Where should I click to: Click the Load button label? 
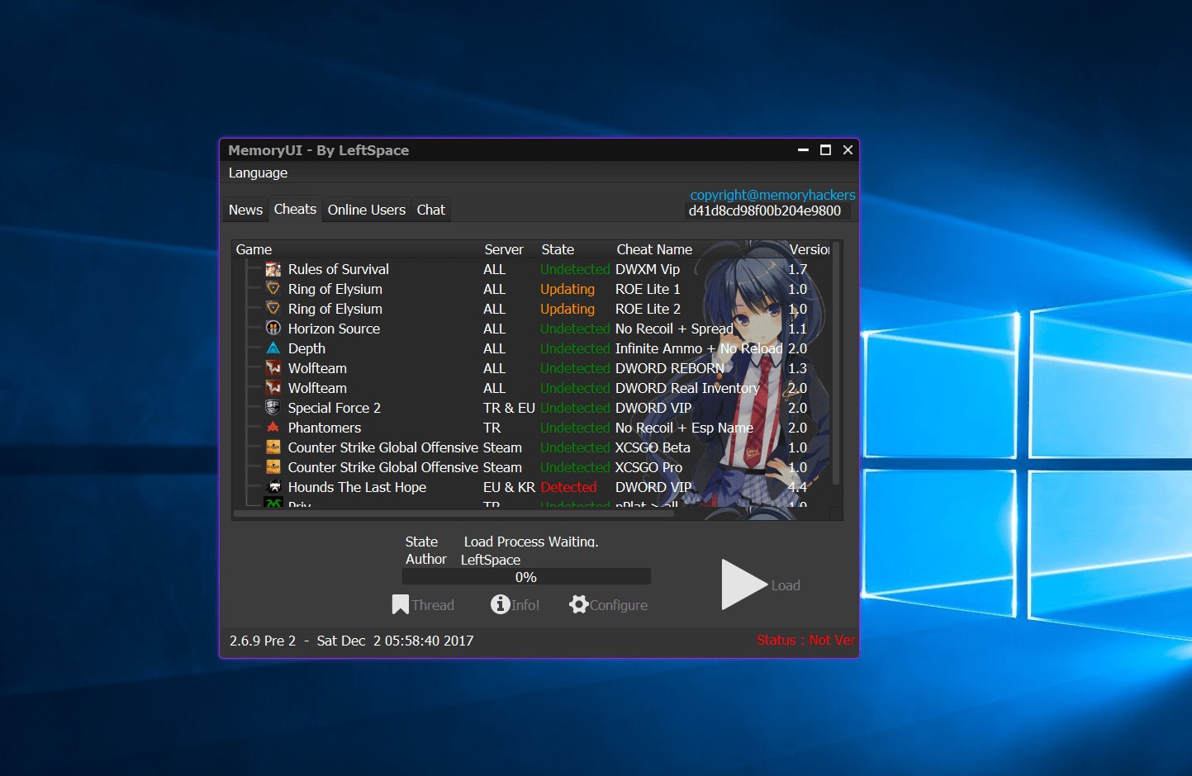pyautogui.click(x=786, y=585)
